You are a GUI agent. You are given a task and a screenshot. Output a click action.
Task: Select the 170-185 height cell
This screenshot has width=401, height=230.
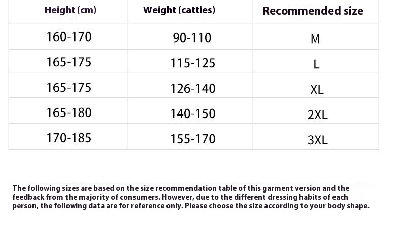coord(69,138)
